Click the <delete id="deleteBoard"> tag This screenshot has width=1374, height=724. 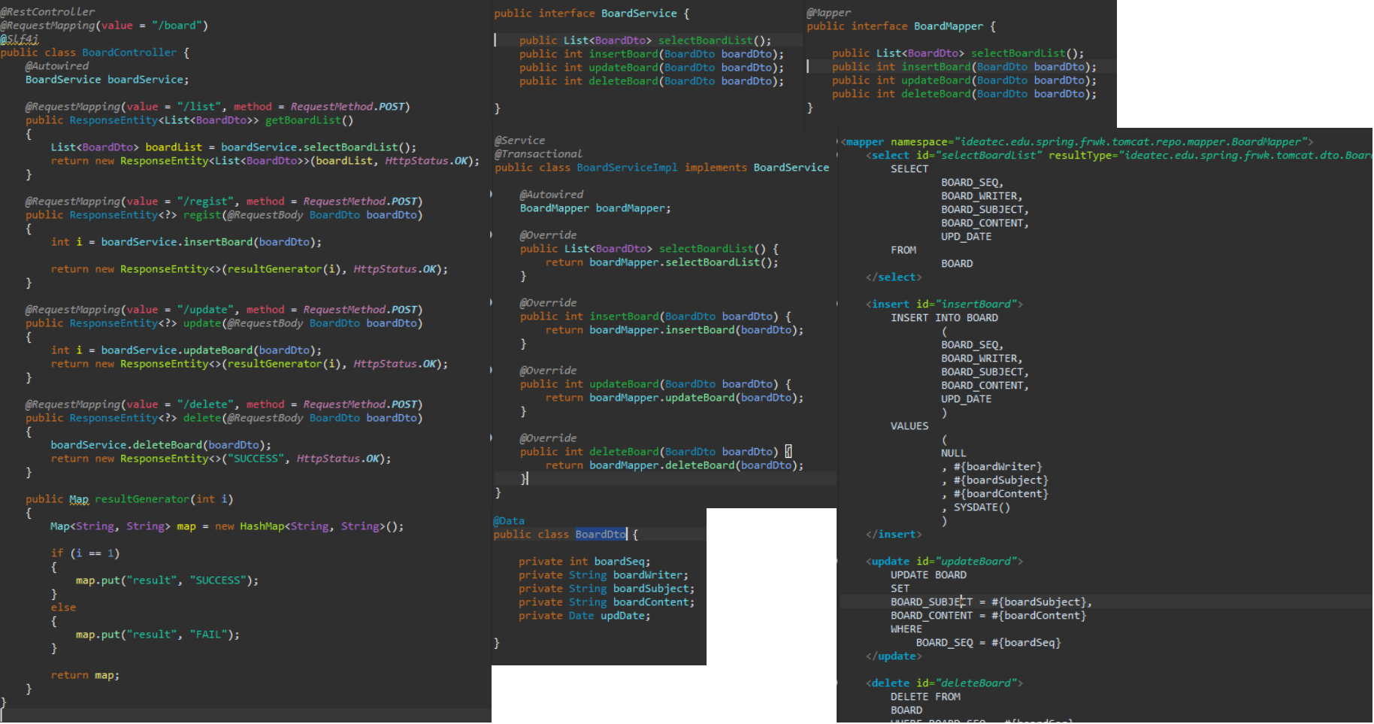[x=944, y=683]
